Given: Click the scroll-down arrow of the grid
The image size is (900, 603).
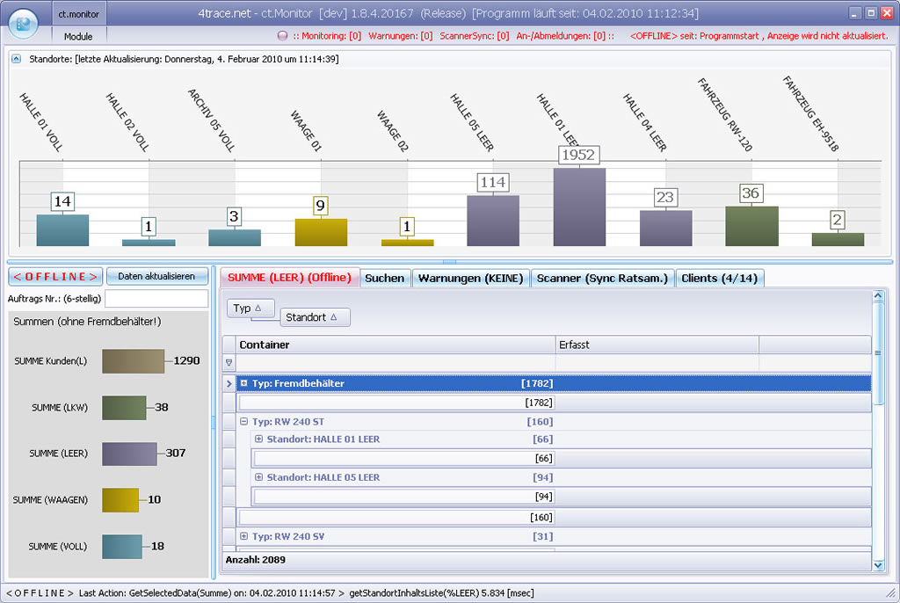Looking at the screenshot, I should (877, 563).
